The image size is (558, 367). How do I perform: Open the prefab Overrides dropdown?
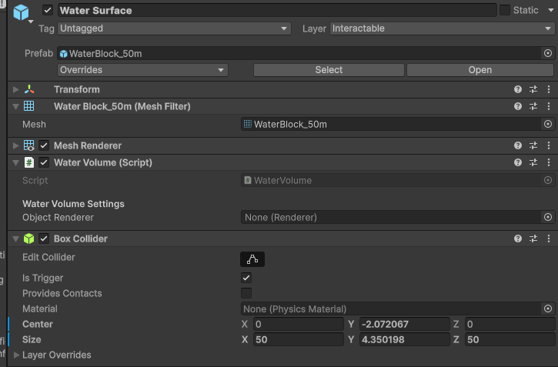[143, 70]
